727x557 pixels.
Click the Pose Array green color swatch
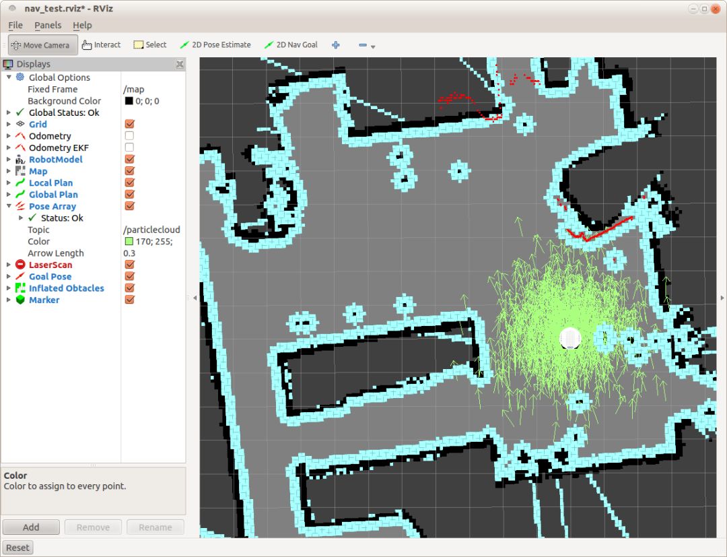click(x=129, y=241)
